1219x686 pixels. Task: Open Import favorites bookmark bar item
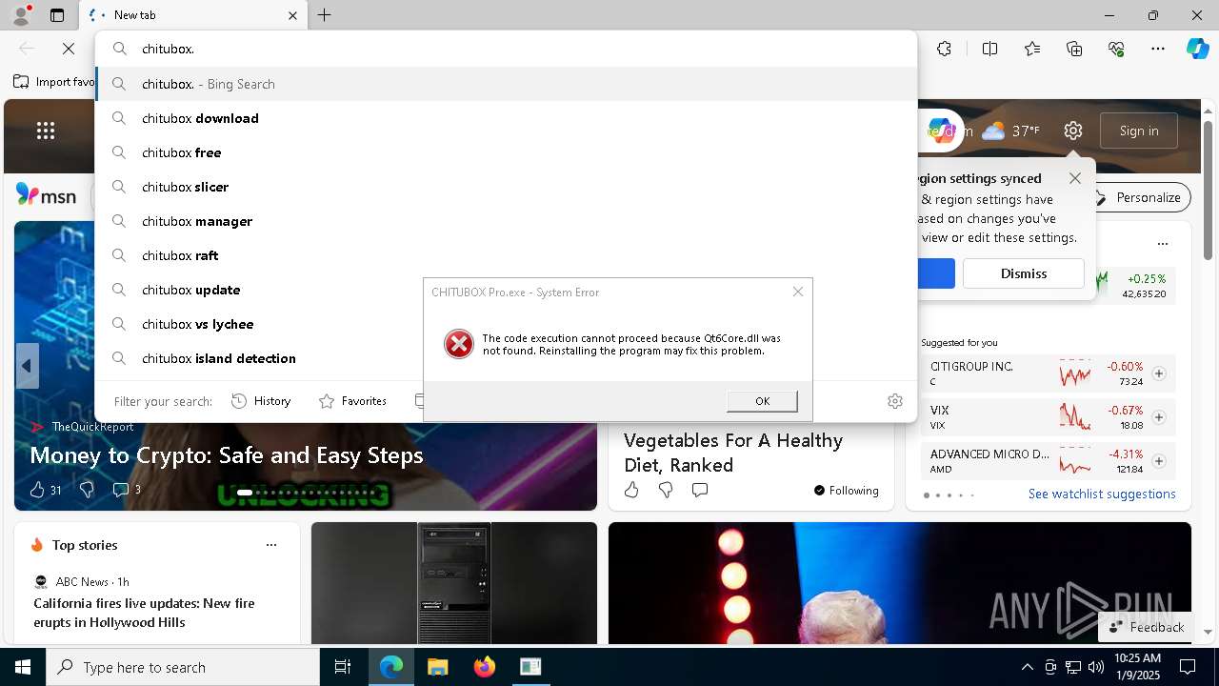pos(54,82)
